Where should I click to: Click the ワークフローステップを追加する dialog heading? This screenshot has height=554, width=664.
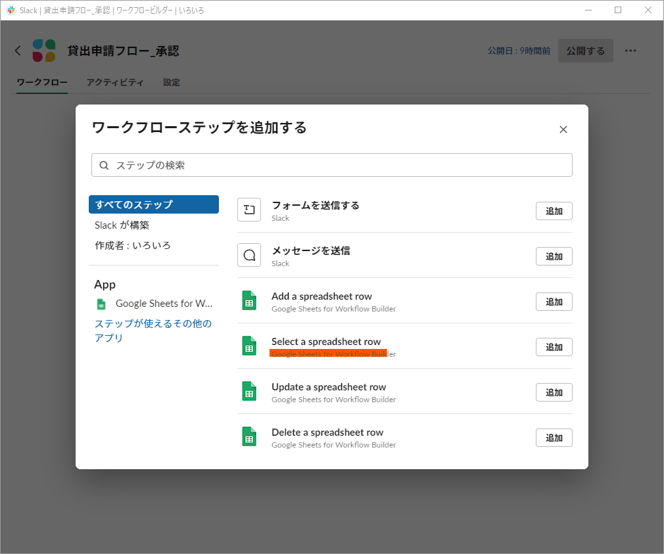coord(199,127)
